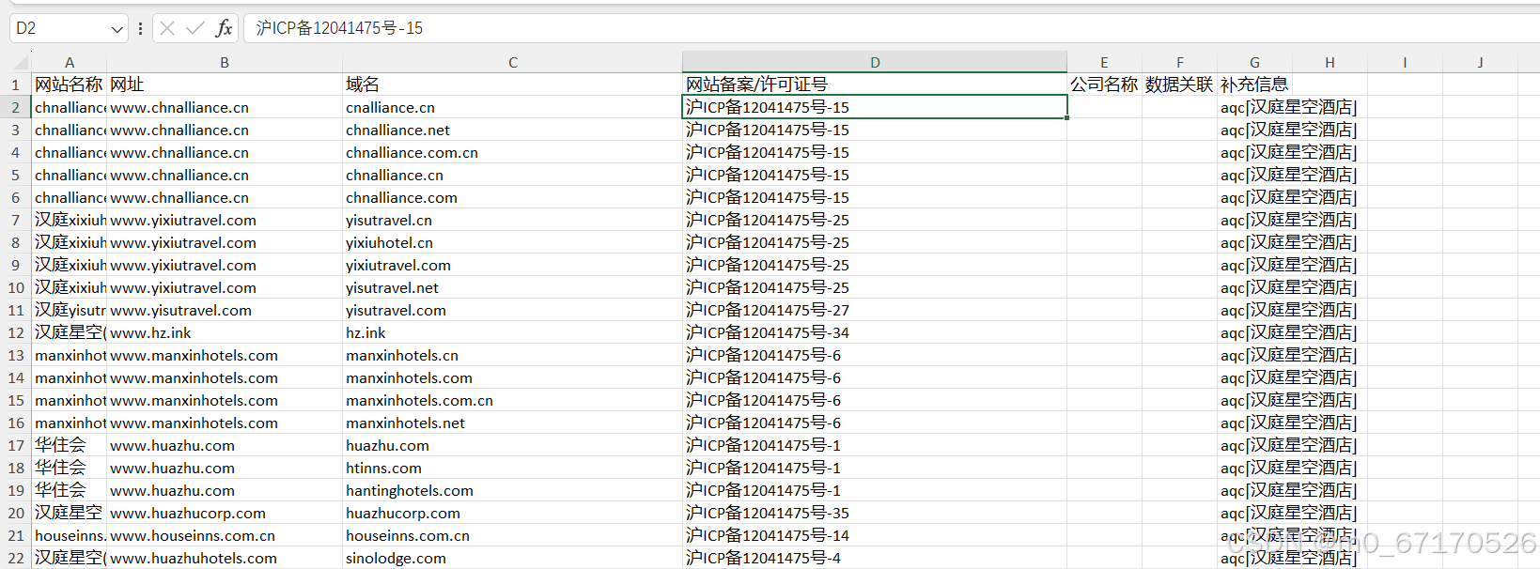Click header cell 数据关联

click(1179, 85)
